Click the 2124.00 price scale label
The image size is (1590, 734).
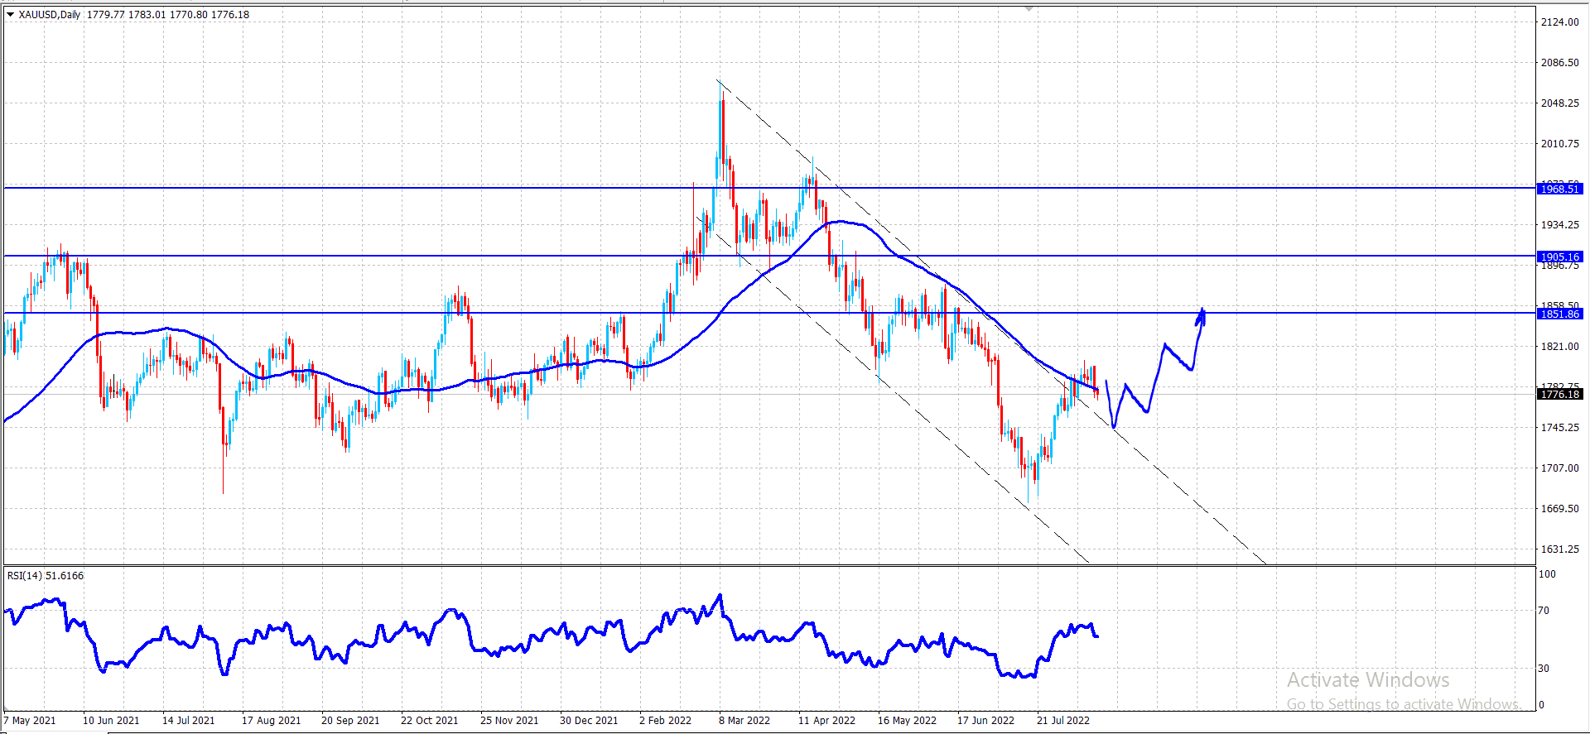(1560, 22)
